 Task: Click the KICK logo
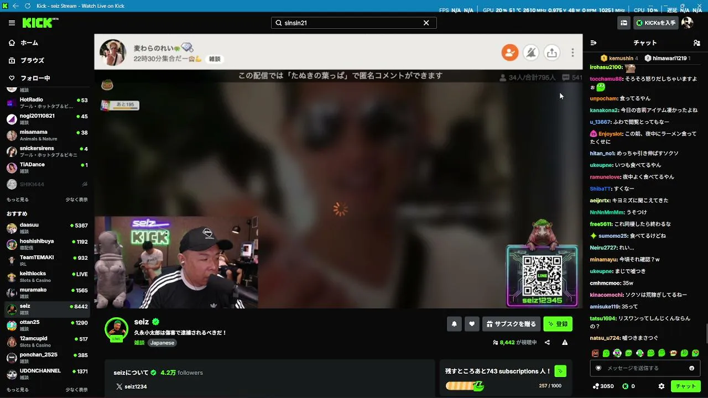[x=40, y=23]
